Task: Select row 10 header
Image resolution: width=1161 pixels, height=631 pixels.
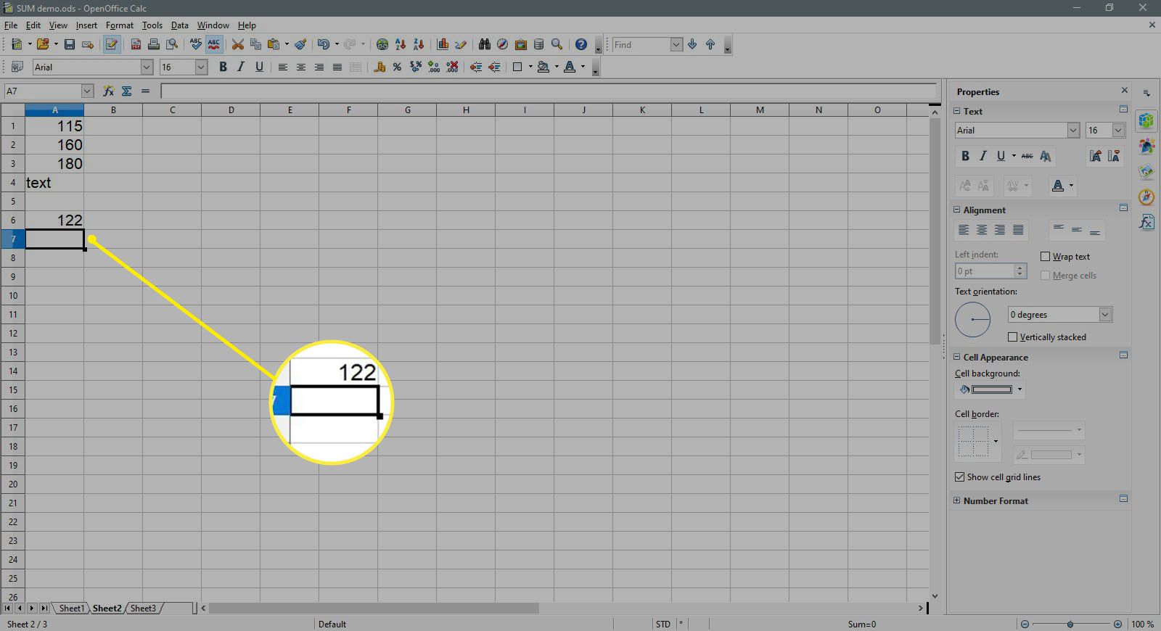Action: pyautogui.click(x=13, y=296)
